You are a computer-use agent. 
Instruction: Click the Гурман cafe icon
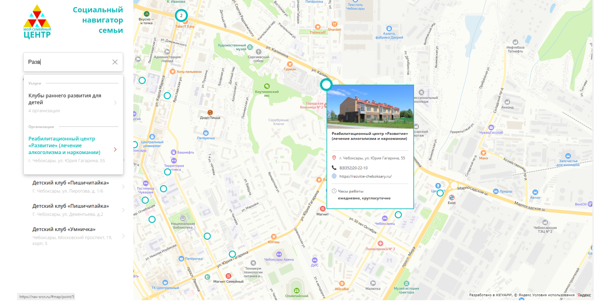[290, 64]
